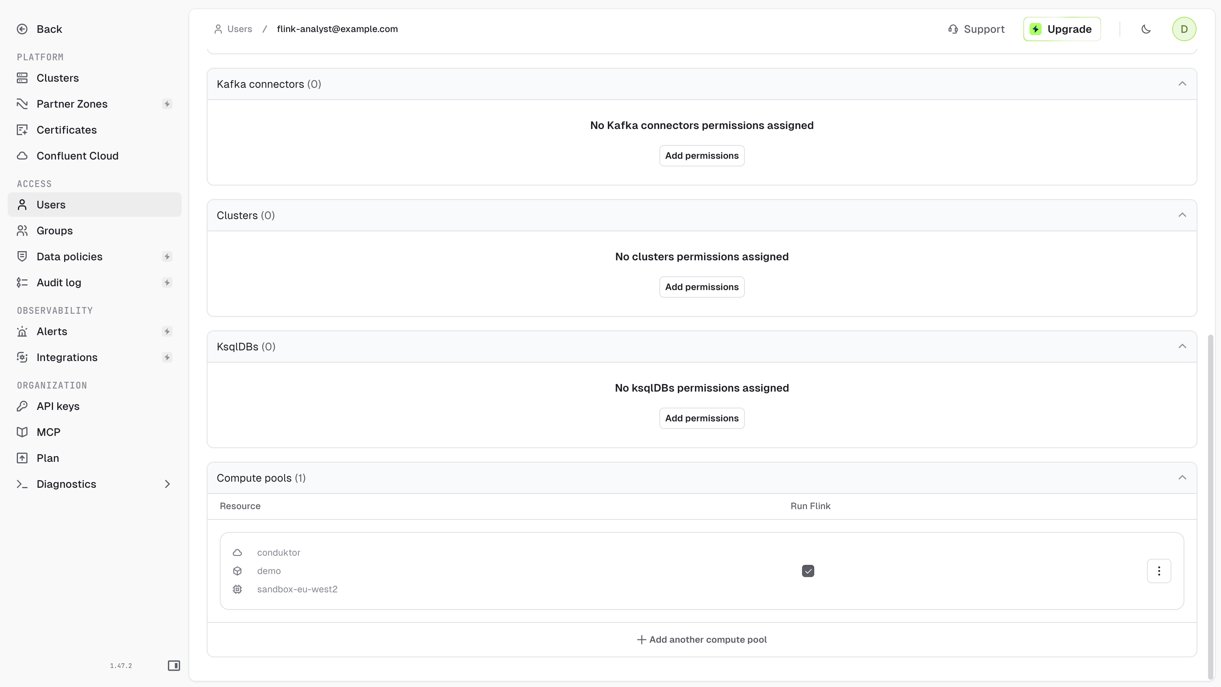The height and width of the screenshot is (687, 1221).
Task: Click the Clusters server icon in sidebar
Action: pyautogui.click(x=22, y=78)
